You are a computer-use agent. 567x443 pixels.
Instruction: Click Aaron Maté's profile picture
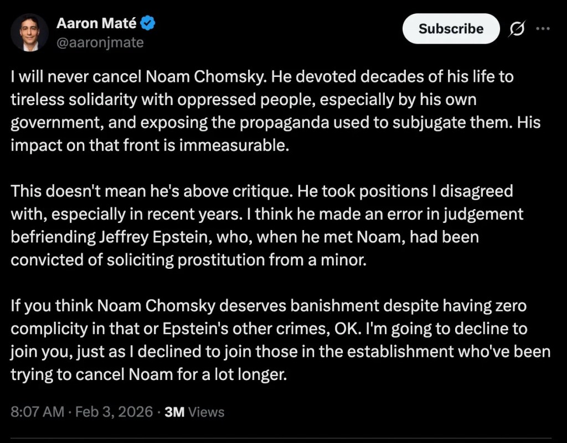point(30,32)
